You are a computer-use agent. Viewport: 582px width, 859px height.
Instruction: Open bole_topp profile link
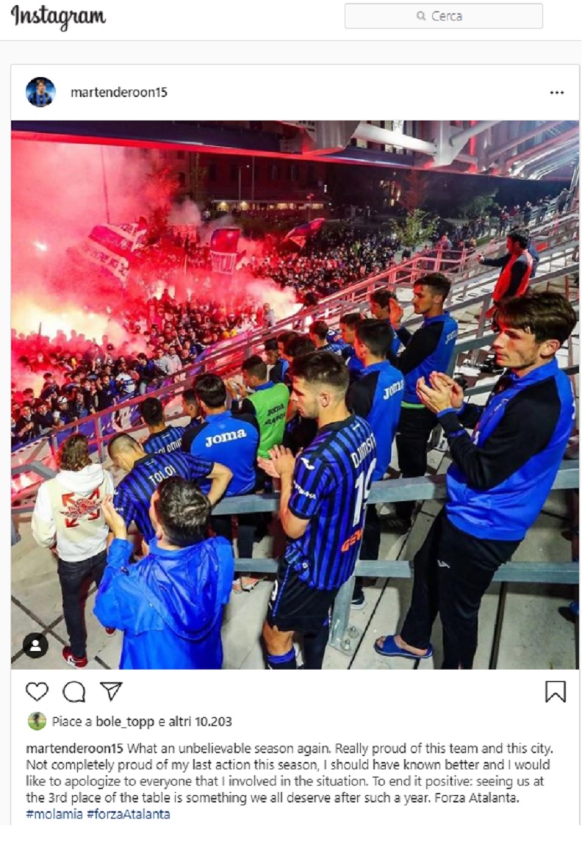tap(125, 722)
